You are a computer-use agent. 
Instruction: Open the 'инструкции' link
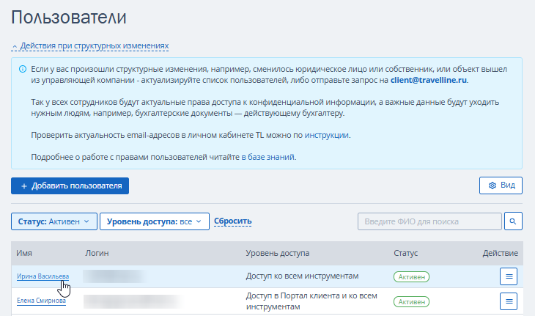327,135
